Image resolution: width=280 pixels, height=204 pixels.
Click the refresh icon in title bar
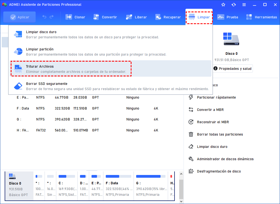point(233,5)
